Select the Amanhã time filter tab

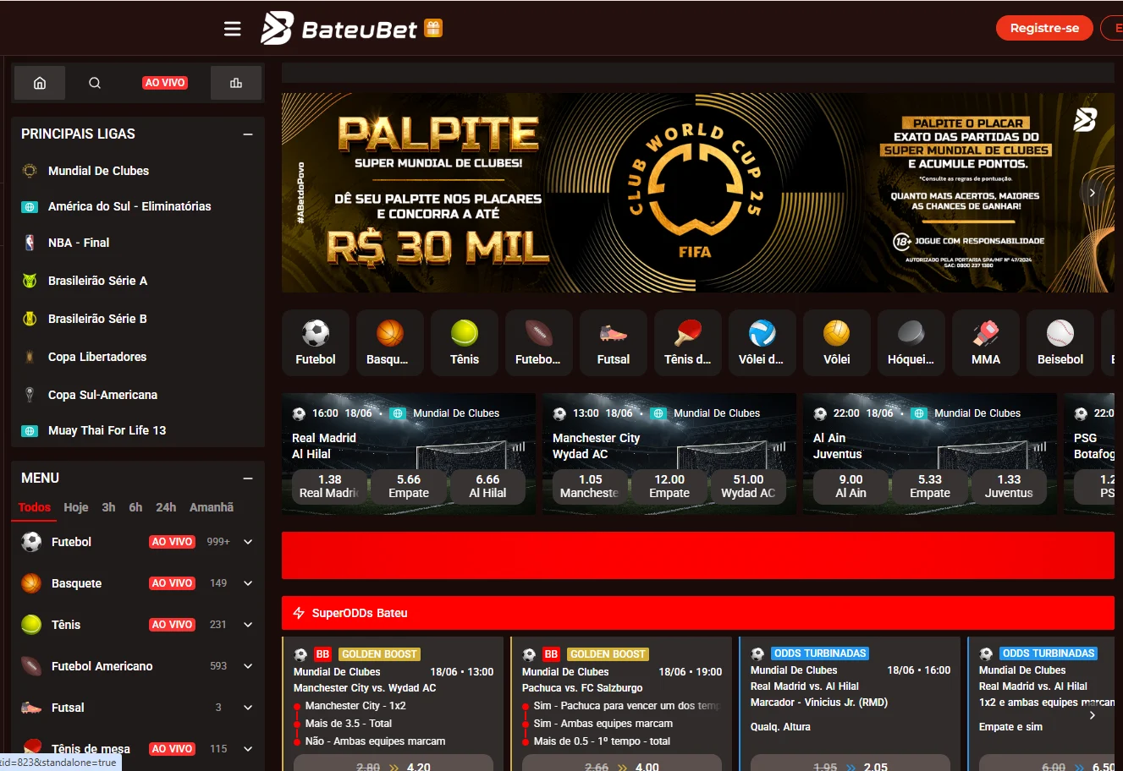(212, 507)
